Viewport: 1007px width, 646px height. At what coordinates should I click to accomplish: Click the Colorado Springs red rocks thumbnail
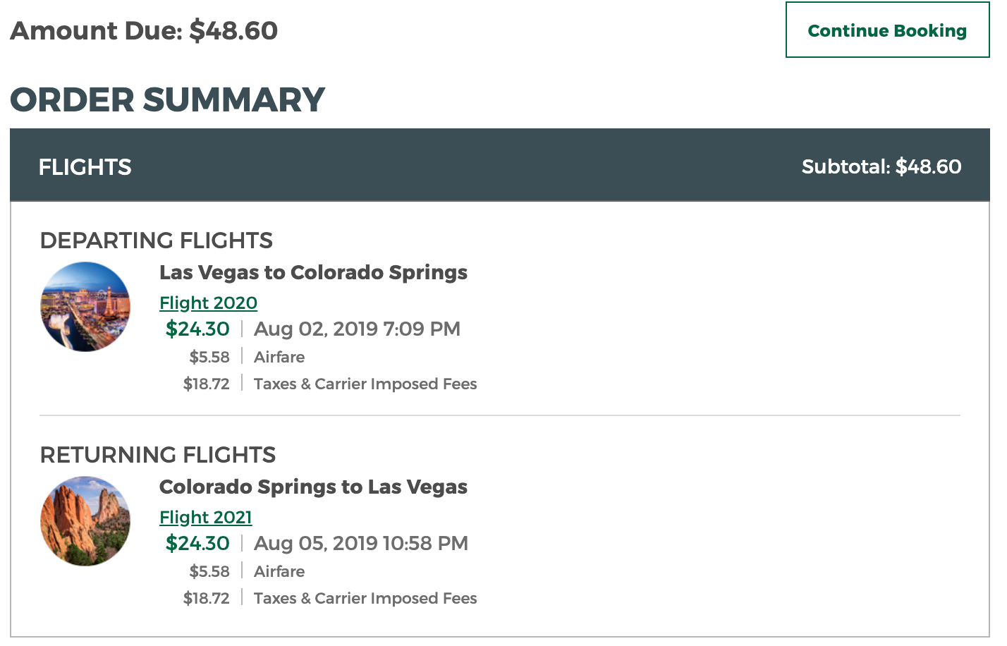(85, 521)
